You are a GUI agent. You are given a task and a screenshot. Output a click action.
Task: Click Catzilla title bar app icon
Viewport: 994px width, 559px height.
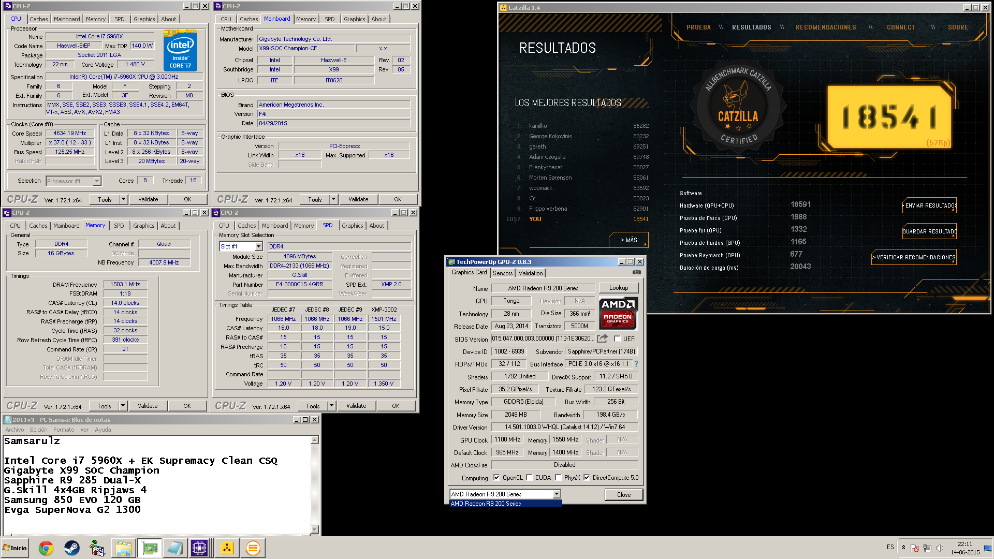[x=503, y=8]
